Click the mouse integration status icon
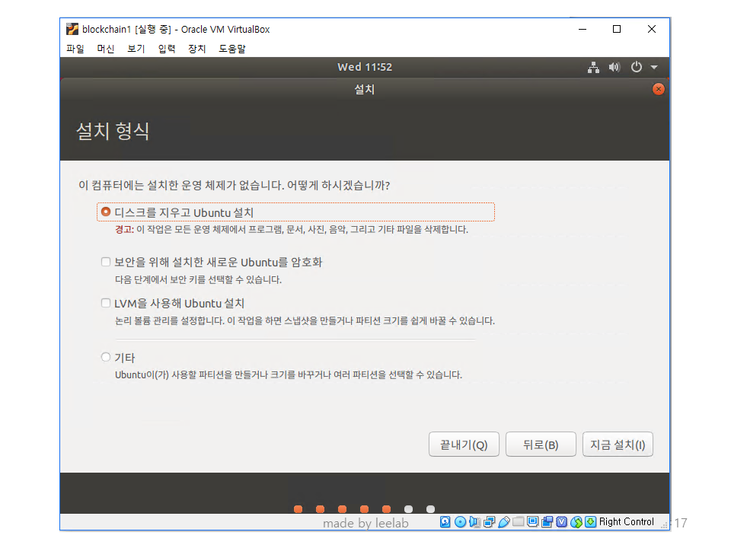Screen dimensions: 731x548 [x=576, y=522]
